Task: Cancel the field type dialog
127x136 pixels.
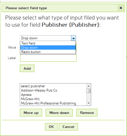Action: click(68, 127)
